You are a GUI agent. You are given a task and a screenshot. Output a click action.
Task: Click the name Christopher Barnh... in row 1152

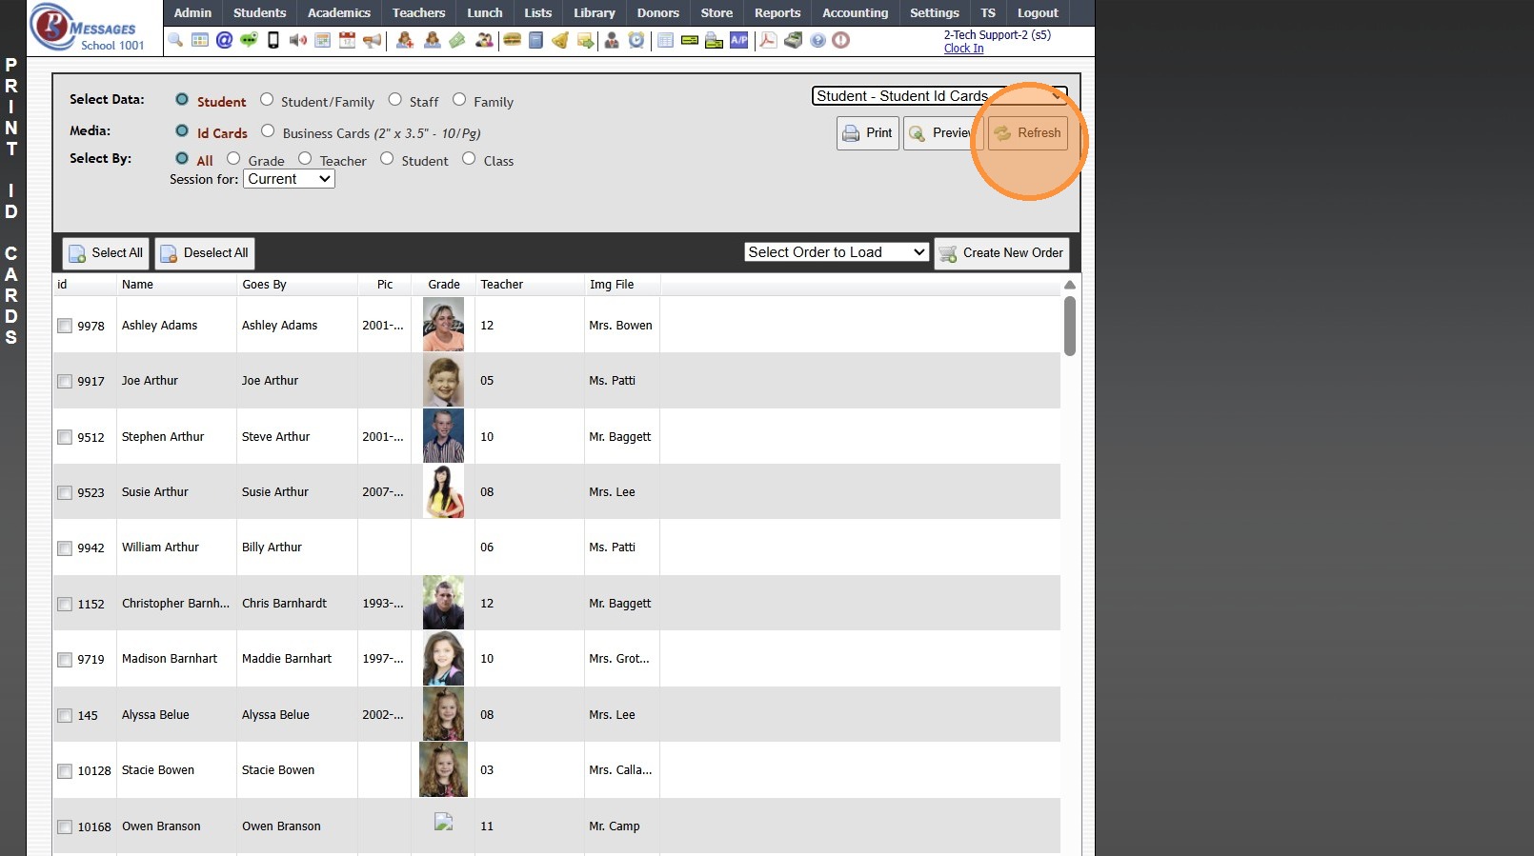175,604
